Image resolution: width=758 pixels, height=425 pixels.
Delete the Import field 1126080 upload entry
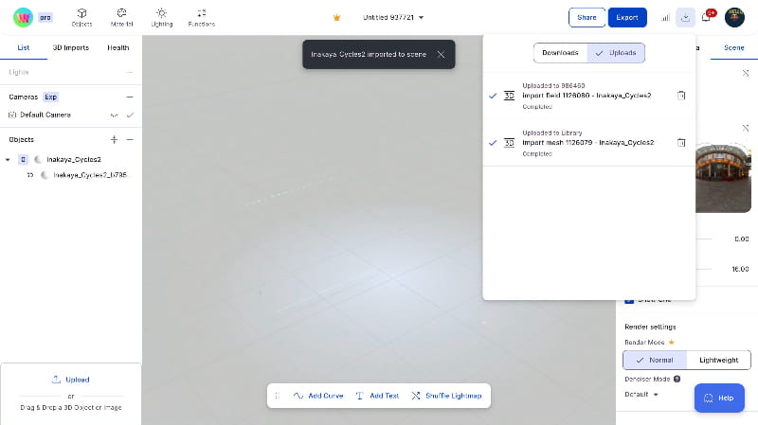681,96
